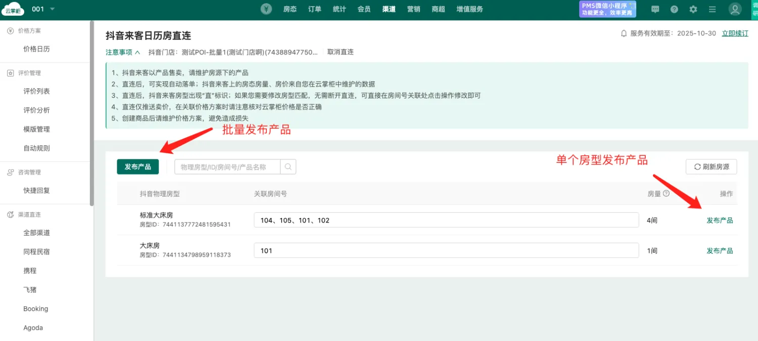758x341 pixels.
Task: Click the room field with 104、105、101、102
Action: [x=446, y=220]
